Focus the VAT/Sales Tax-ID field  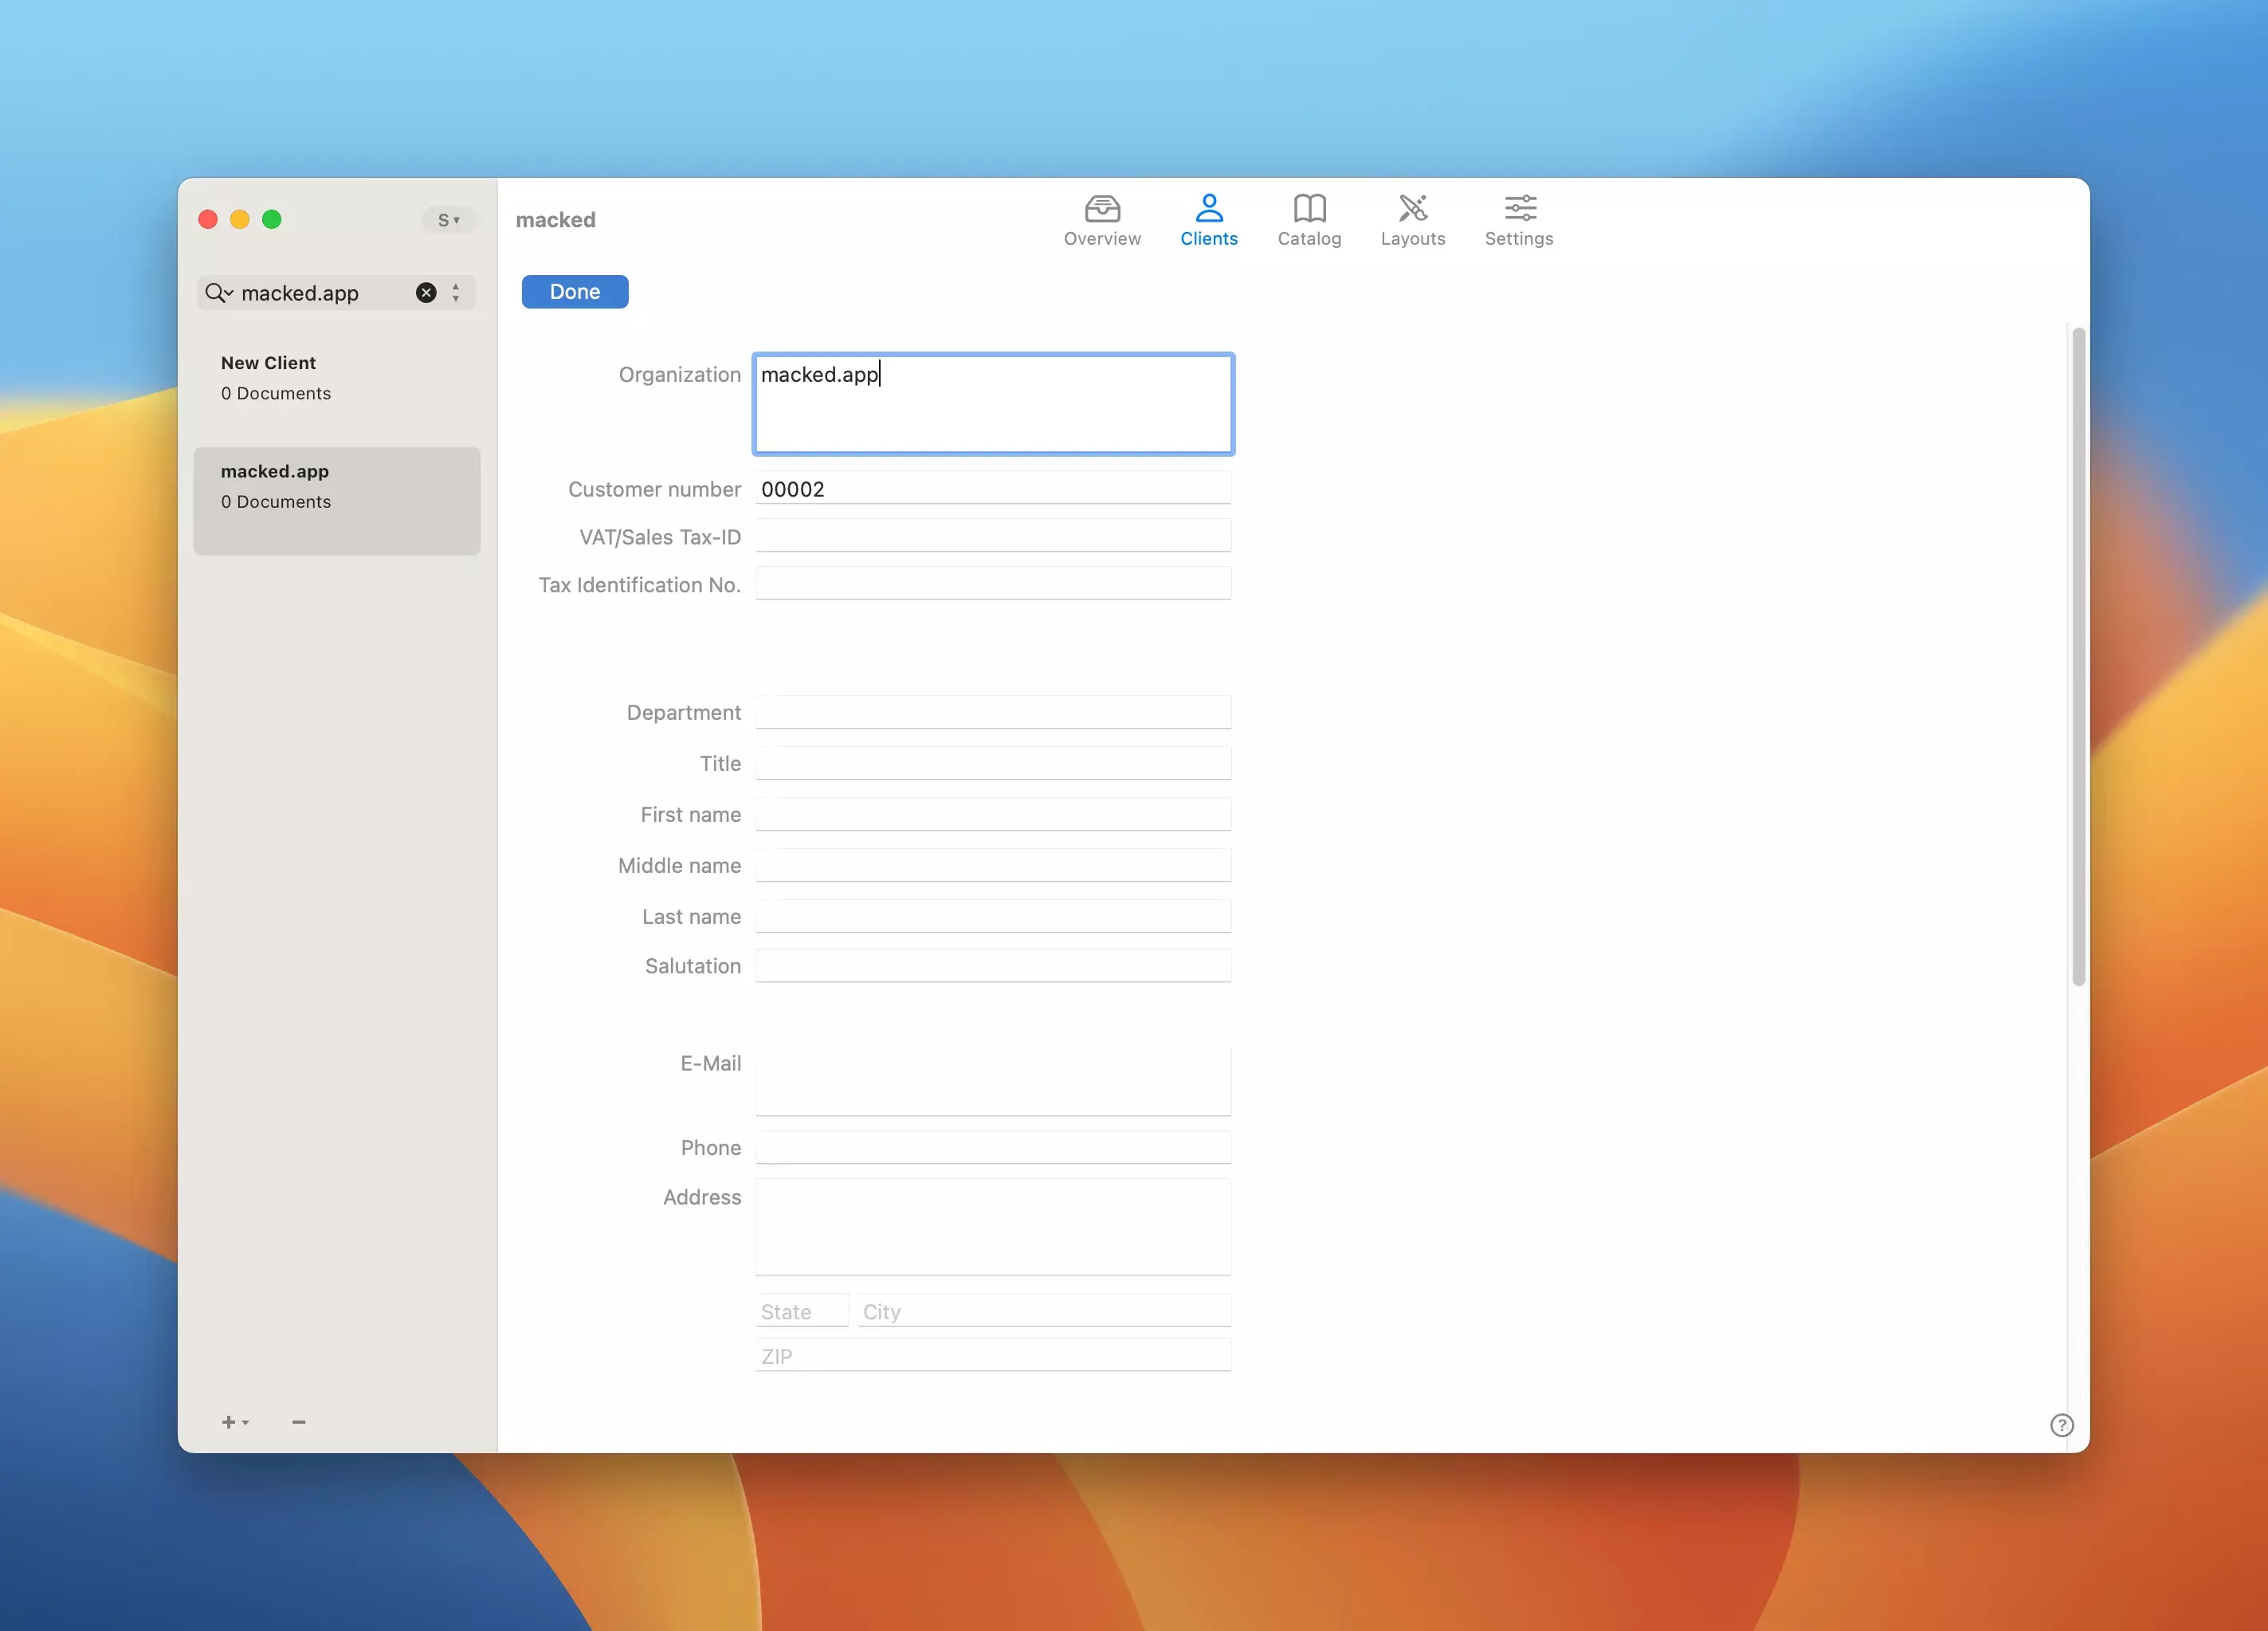click(992, 536)
